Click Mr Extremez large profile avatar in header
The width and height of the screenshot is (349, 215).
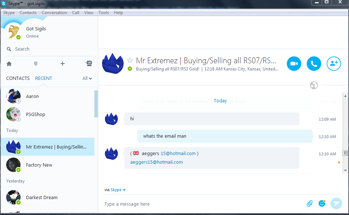click(x=112, y=63)
